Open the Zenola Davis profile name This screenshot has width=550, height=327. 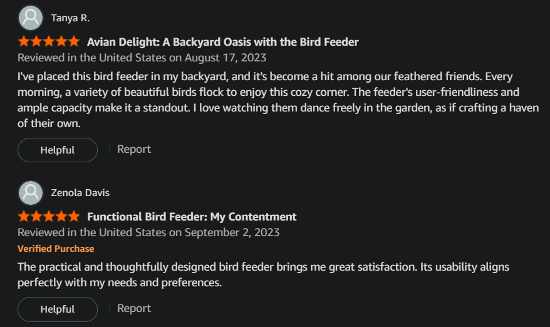(x=80, y=192)
